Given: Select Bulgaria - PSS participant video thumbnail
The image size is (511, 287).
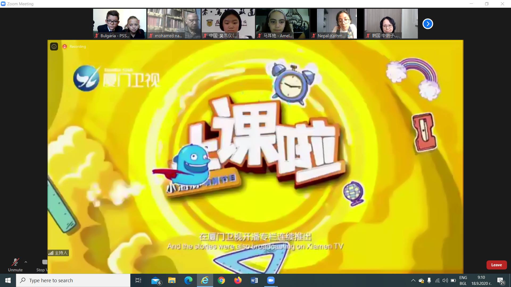Looking at the screenshot, I should tap(120, 24).
